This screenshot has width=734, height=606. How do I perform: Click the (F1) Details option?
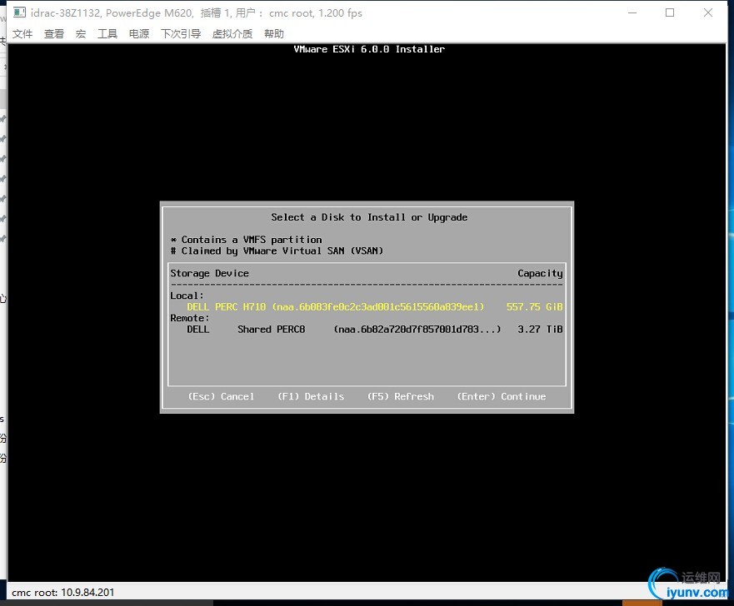[x=311, y=396]
